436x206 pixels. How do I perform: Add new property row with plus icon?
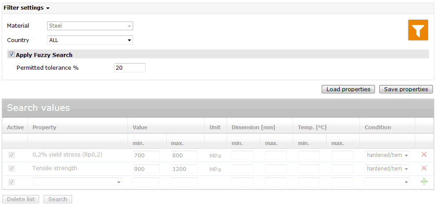424,182
